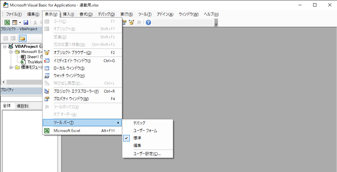Choose ウォッチ ウィンドウ(H) menu entry
The width and height of the screenshot is (337, 172).
pyautogui.click(x=82, y=76)
